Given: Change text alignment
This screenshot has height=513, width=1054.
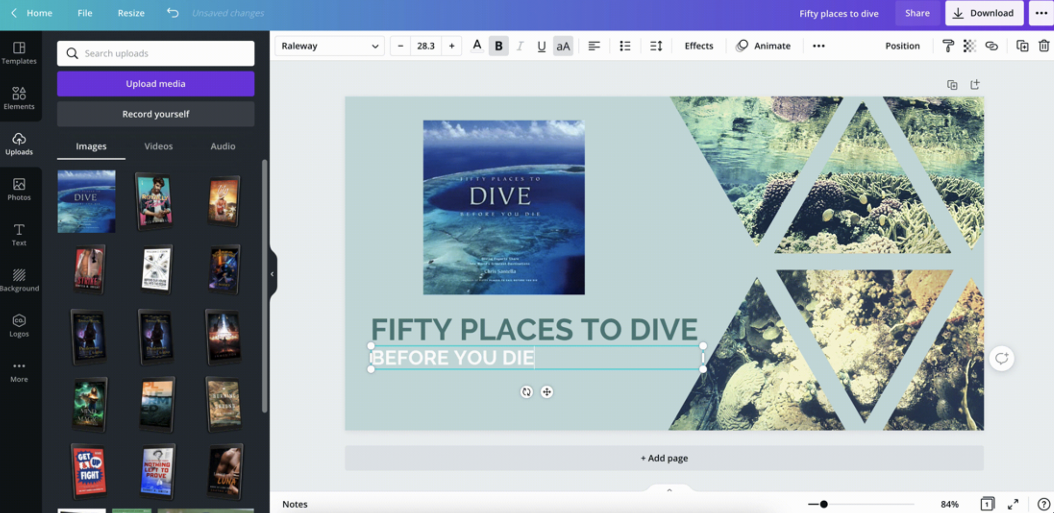Looking at the screenshot, I should tap(594, 46).
